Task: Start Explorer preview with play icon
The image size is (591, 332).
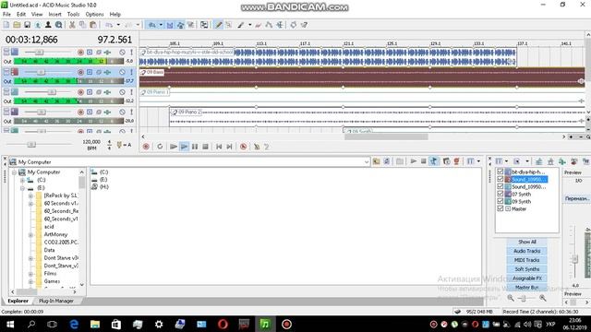Action: [x=414, y=161]
